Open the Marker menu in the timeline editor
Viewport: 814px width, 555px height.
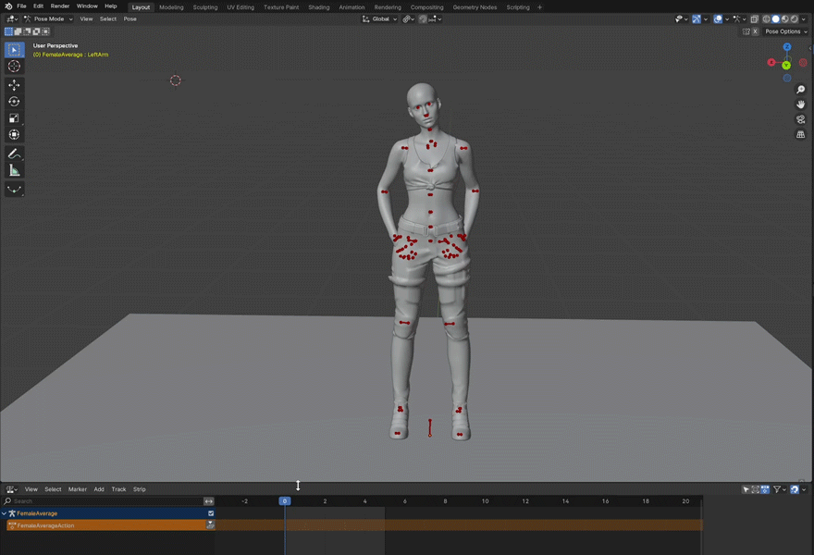pos(77,489)
